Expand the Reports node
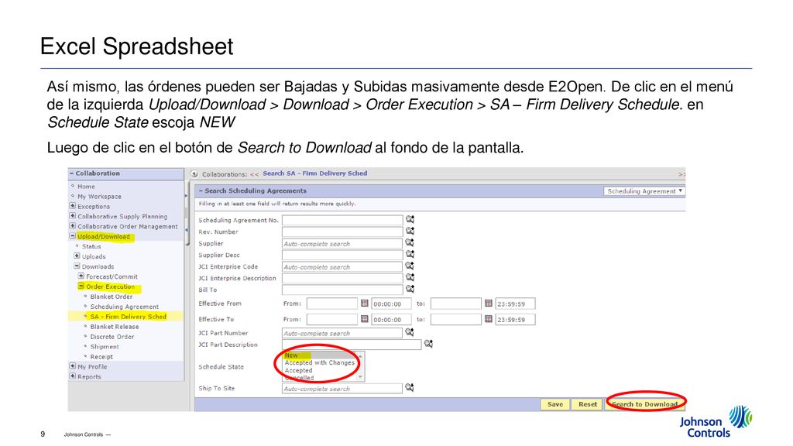793x446 pixels. click(x=72, y=376)
